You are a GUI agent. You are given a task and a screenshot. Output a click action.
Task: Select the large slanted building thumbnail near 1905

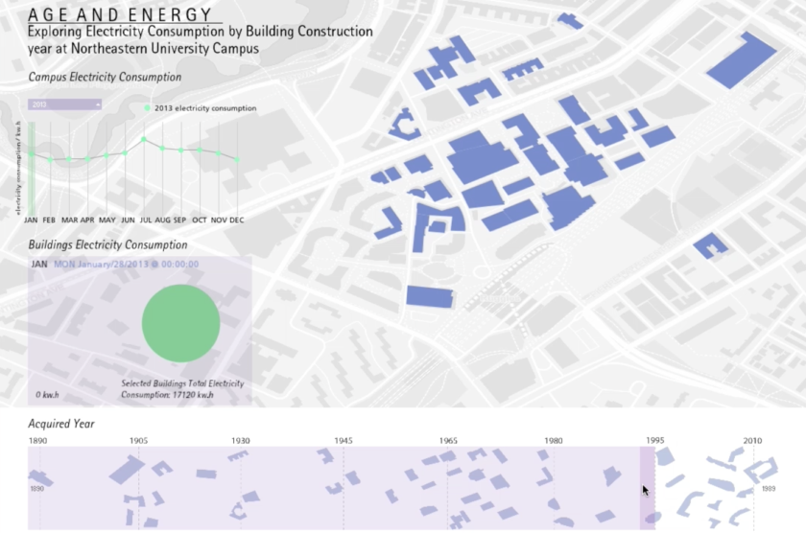[127, 470]
